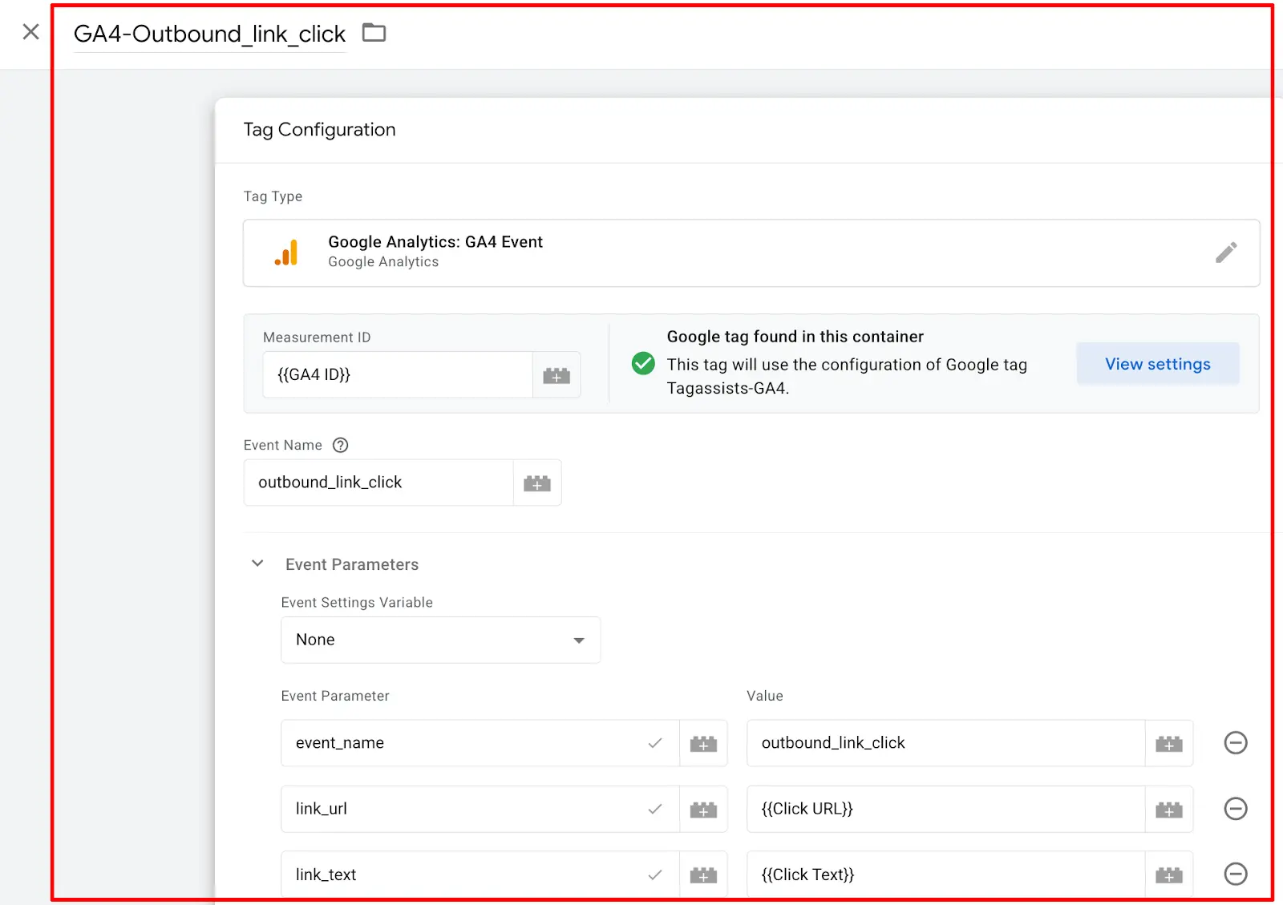The width and height of the screenshot is (1283, 905).
Task: Click inside the outbound_link_click Event Name field
Action: tap(377, 483)
